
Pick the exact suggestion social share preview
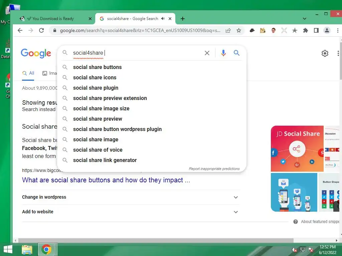(152, 119)
